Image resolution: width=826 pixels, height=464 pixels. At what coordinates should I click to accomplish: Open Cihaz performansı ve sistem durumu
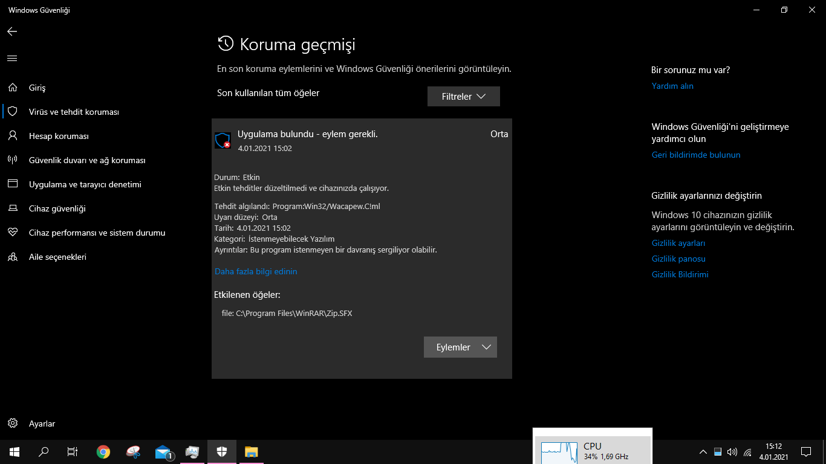tap(97, 233)
